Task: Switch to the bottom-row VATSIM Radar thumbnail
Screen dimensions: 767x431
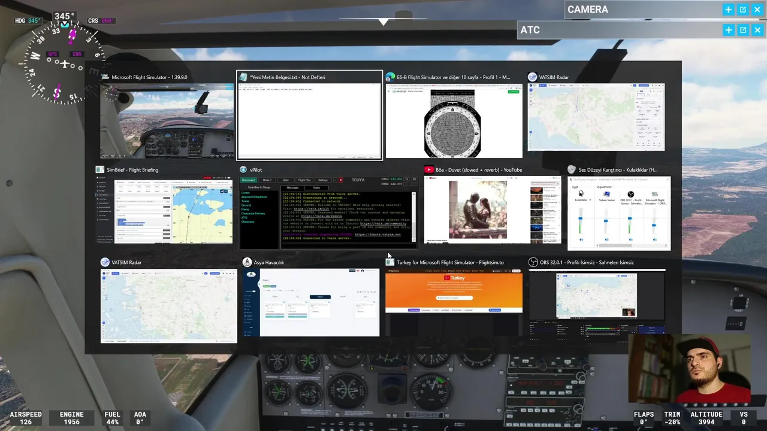Action: pyautogui.click(x=168, y=306)
